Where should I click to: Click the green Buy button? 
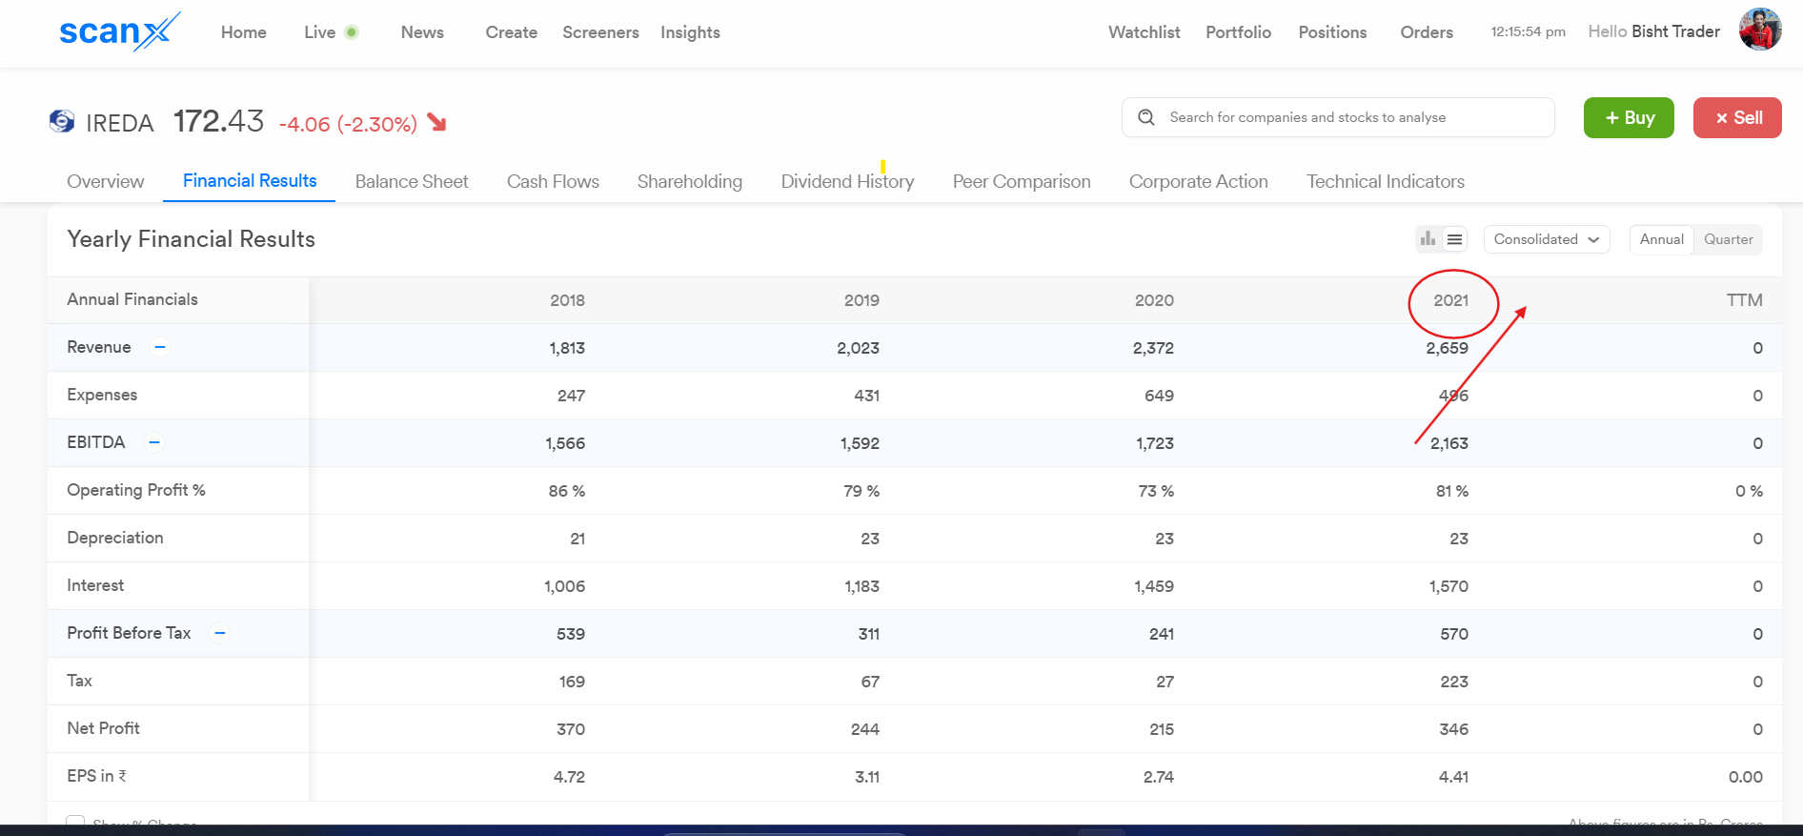click(1629, 117)
